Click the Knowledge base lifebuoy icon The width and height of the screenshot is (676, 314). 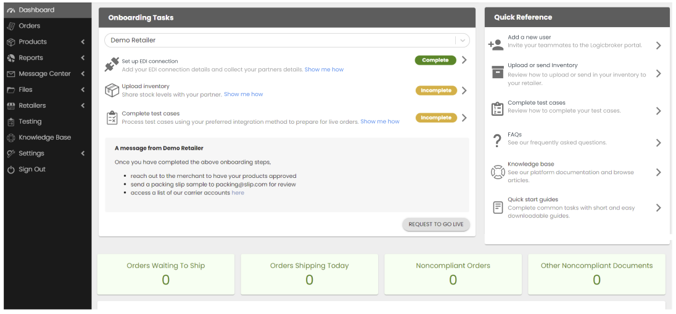pos(497,172)
